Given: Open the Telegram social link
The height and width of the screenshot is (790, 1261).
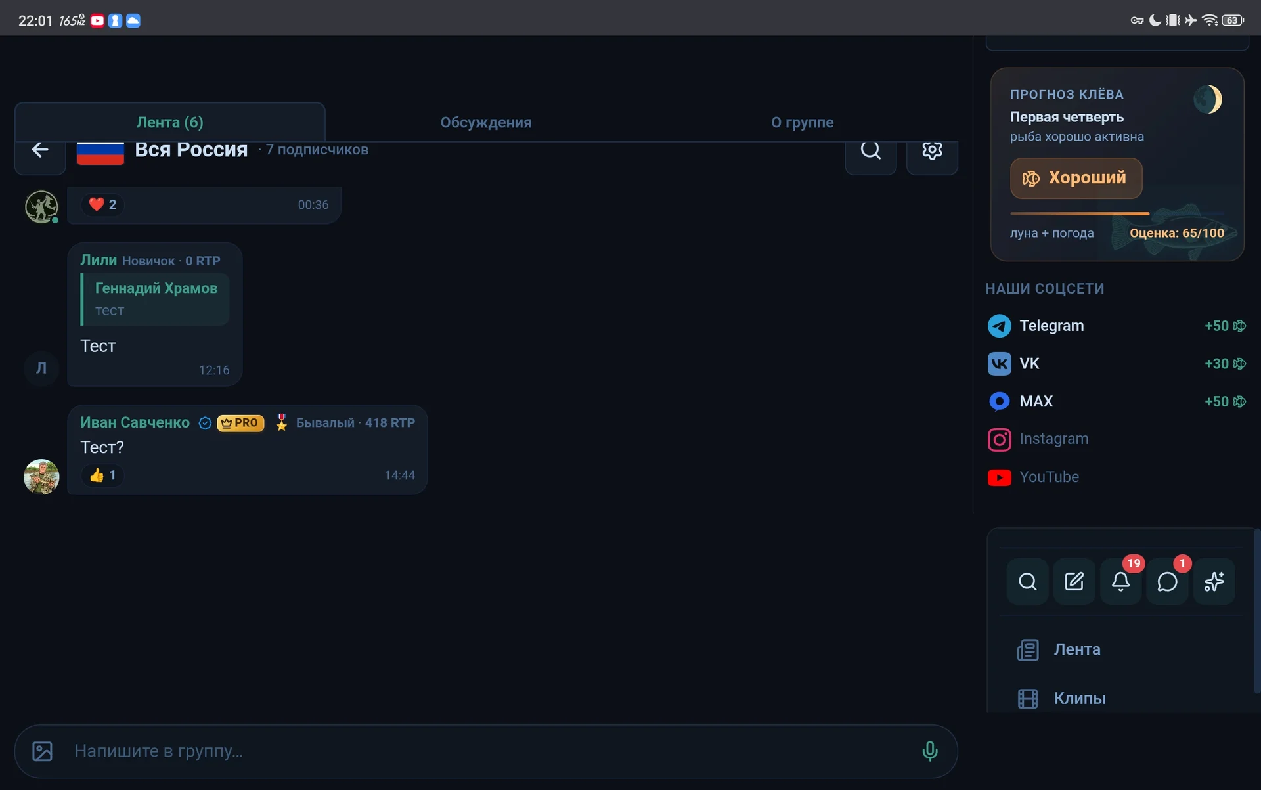Looking at the screenshot, I should (1117, 326).
